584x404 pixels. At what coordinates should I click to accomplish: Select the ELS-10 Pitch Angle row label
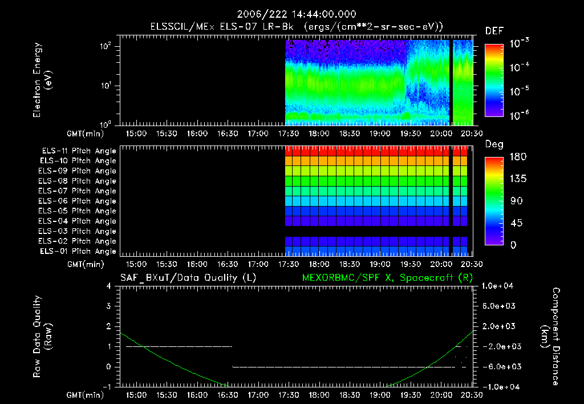[78, 161]
